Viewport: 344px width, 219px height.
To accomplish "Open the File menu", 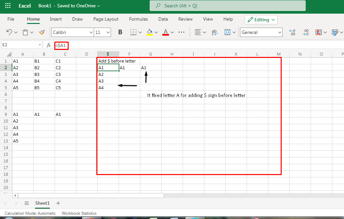I will click(11, 19).
